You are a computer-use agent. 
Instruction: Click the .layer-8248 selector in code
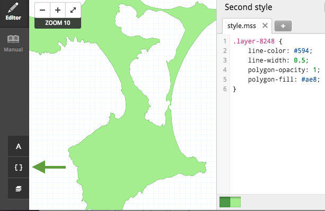(254, 41)
